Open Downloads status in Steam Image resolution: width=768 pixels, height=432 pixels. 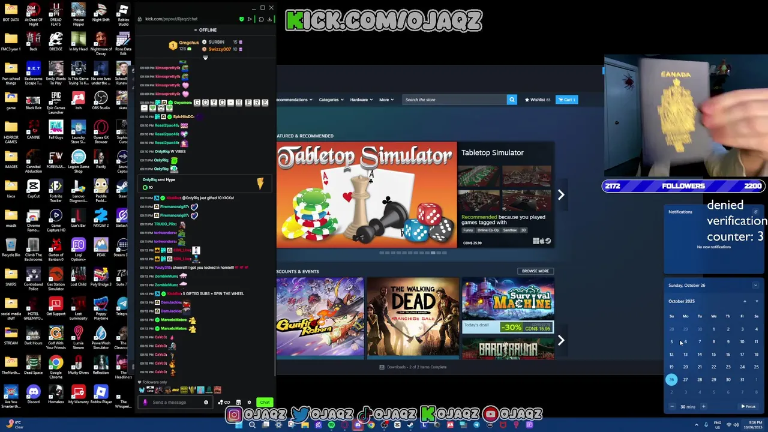coord(413,367)
